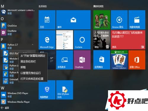Open the Store (应用商店) tile

[102, 60]
